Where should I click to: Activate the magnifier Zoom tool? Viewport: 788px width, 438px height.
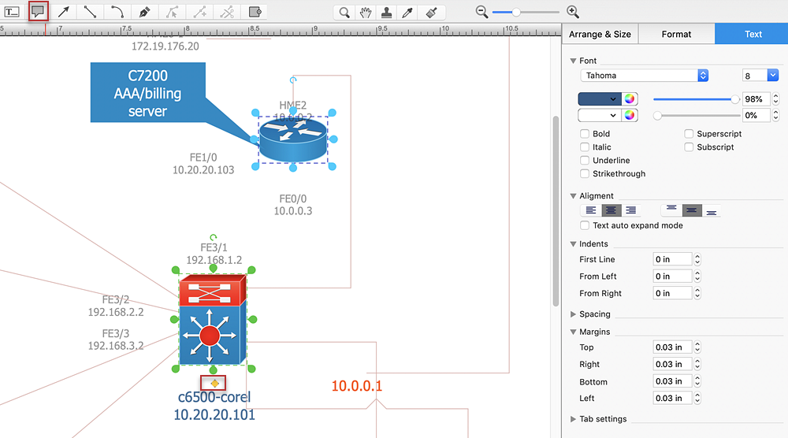point(344,12)
